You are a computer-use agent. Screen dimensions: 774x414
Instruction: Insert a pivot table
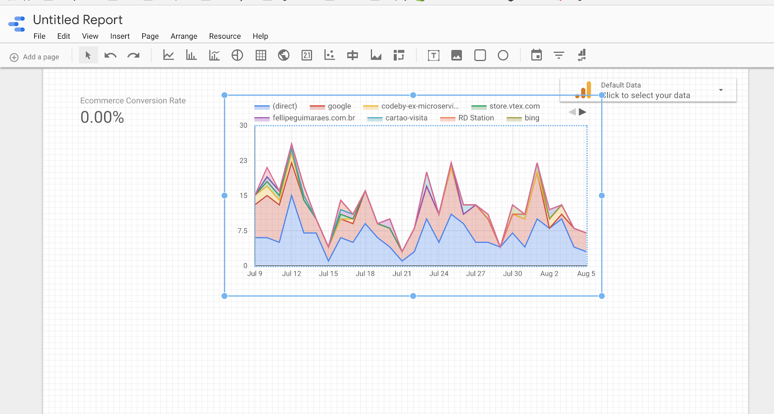point(399,55)
